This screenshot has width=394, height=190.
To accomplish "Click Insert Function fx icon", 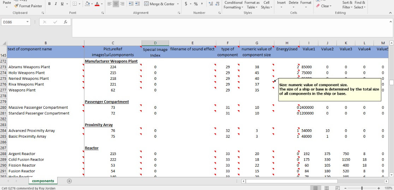I will click(66, 22).
